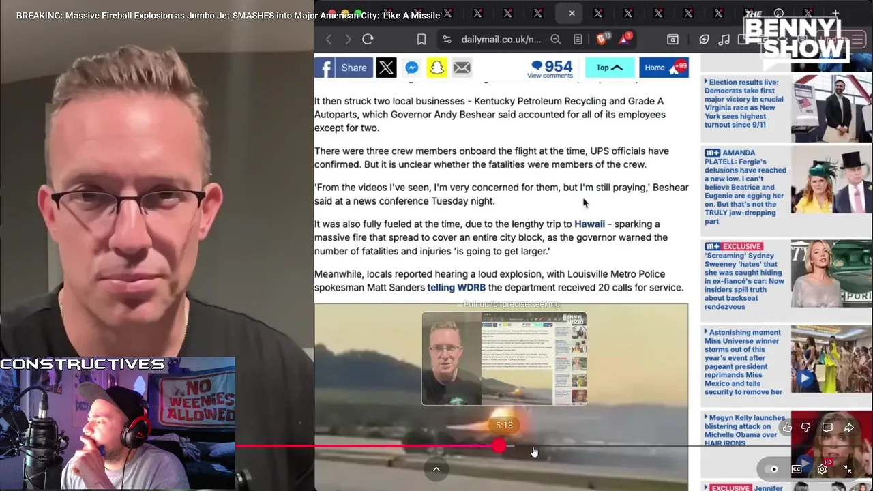Image resolution: width=873 pixels, height=491 pixels.
Task: Exit fullscreen mode
Action: click(x=847, y=469)
